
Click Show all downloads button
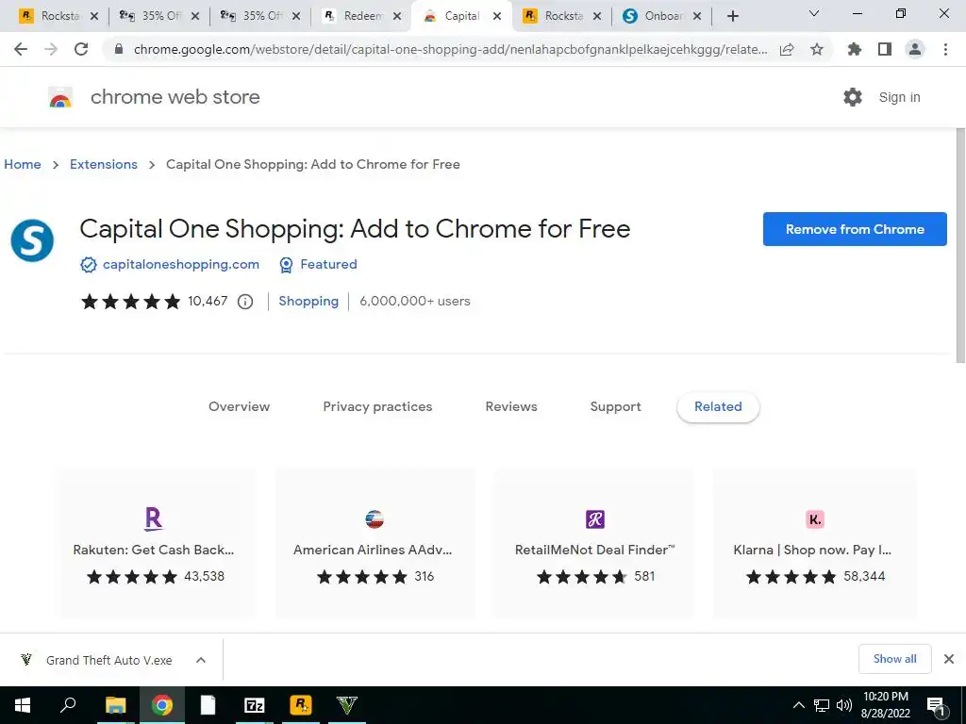(894, 659)
